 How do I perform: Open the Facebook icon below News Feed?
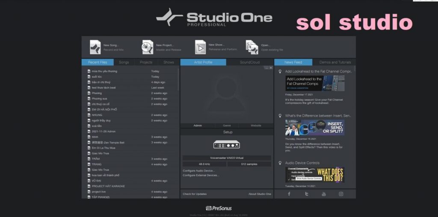coord(289,194)
